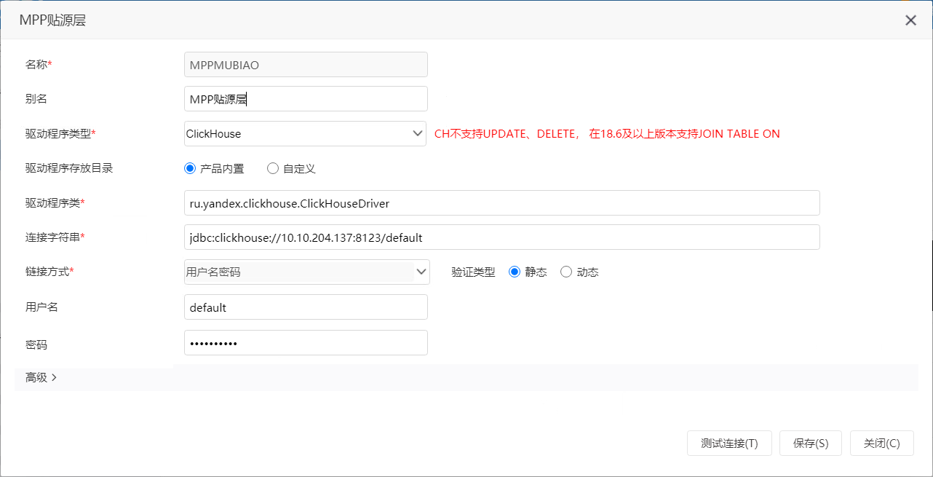The height and width of the screenshot is (477, 933).
Task: Open the 链接方式 用户名密码 dropdown
Action: 307,272
